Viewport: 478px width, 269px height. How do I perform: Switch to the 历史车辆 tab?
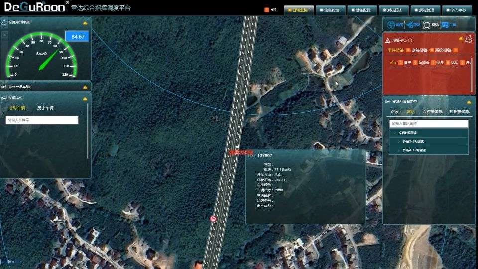click(45, 108)
